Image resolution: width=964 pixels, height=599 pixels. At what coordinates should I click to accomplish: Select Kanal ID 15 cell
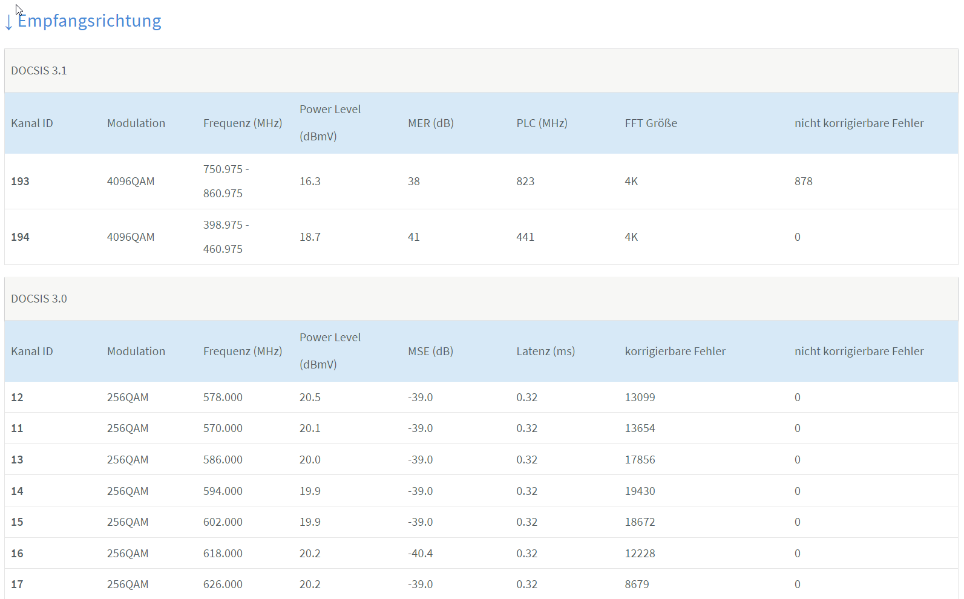coord(17,522)
